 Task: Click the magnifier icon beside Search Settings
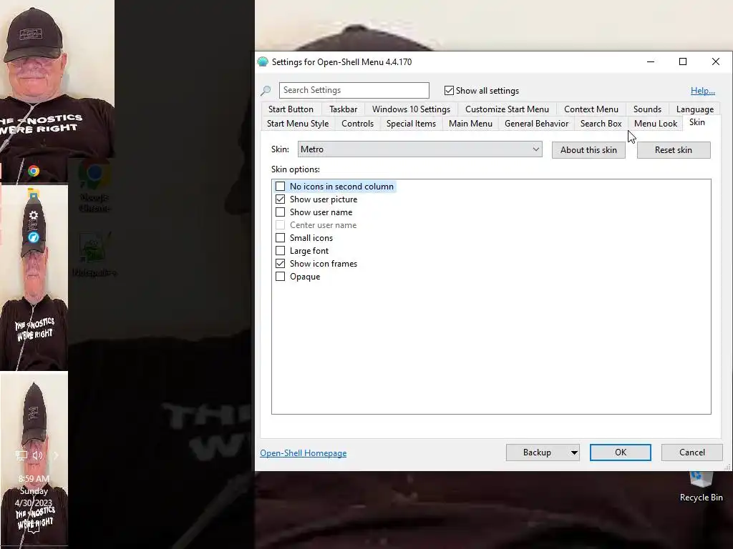[x=266, y=91]
